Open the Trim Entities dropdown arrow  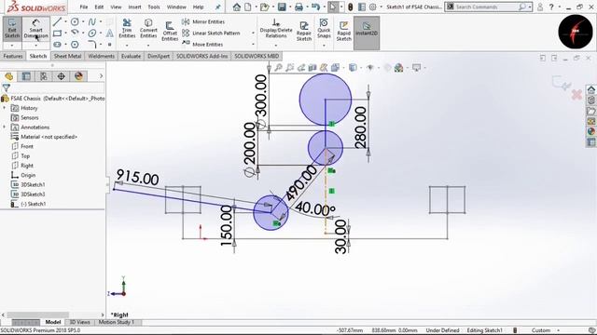[x=127, y=46]
